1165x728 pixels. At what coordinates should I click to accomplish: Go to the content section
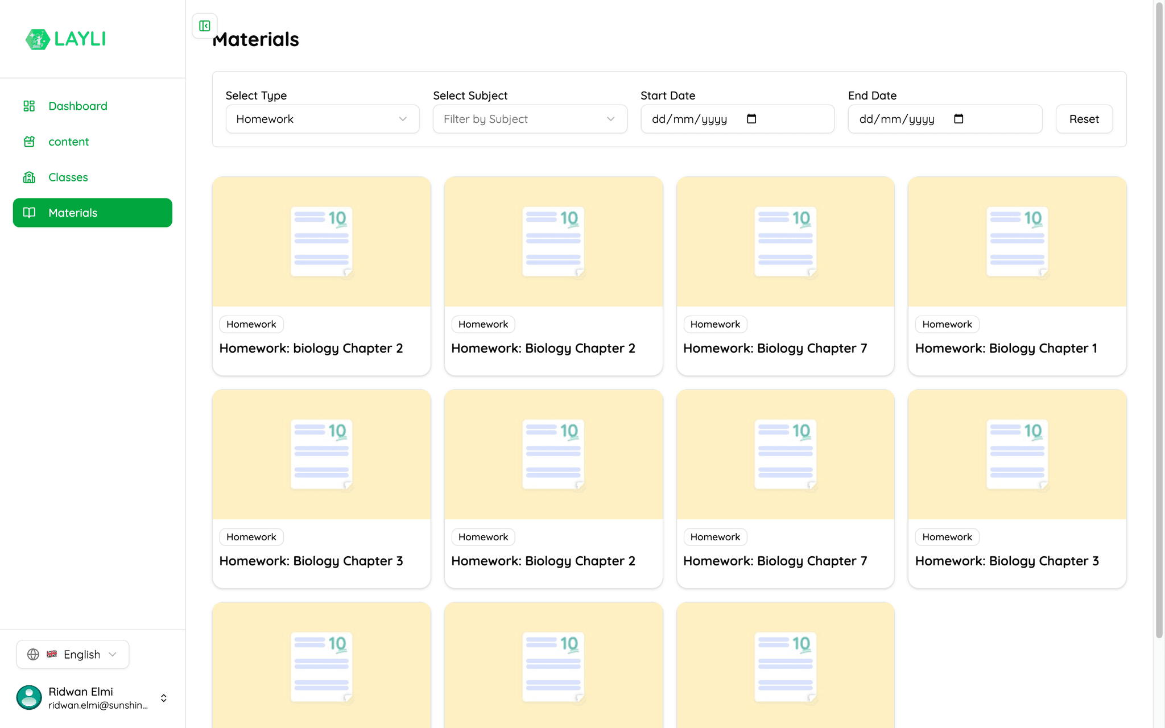[x=93, y=142]
